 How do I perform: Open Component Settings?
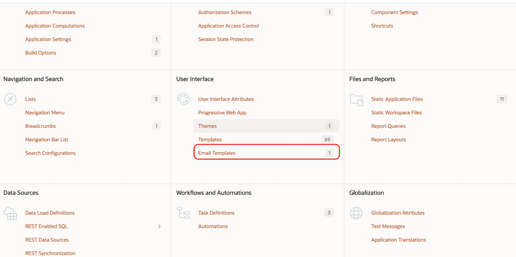[394, 12]
